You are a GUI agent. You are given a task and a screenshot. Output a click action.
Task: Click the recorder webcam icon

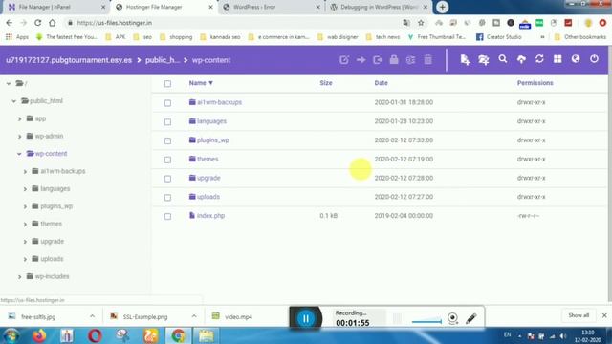pyautogui.click(x=452, y=318)
